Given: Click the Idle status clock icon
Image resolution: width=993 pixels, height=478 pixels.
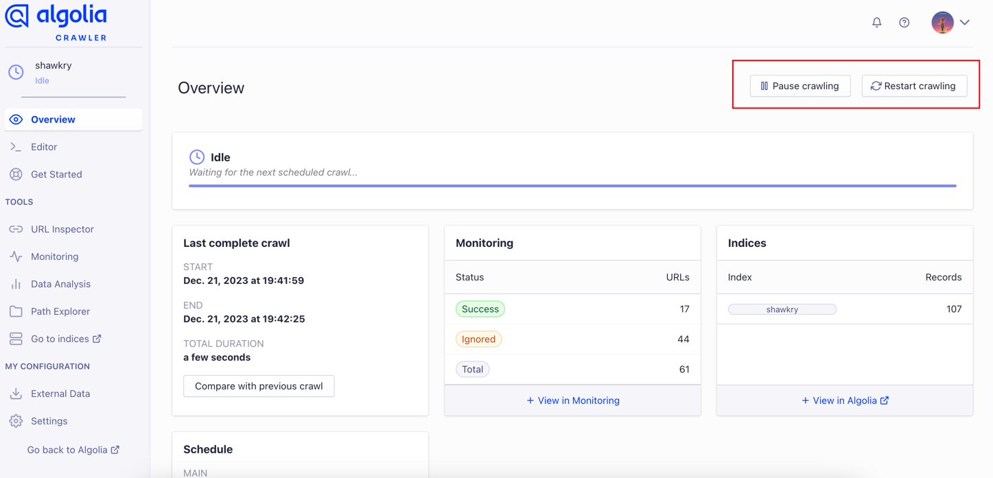Looking at the screenshot, I should pyautogui.click(x=197, y=157).
